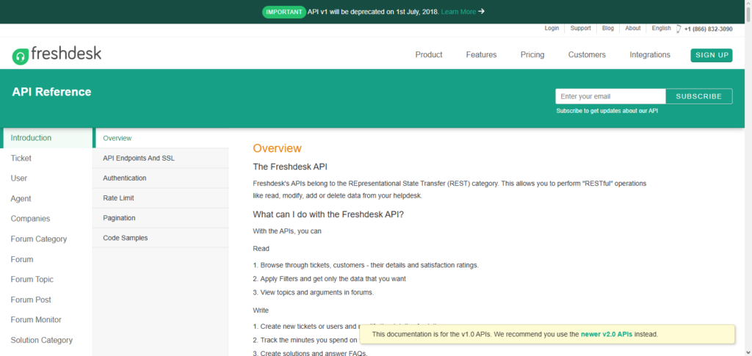Open the Pagination subsection
This screenshot has width=752, height=356.
click(161, 218)
